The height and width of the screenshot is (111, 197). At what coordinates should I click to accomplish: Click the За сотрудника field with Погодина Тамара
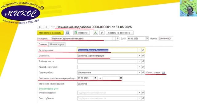(107, 50)
